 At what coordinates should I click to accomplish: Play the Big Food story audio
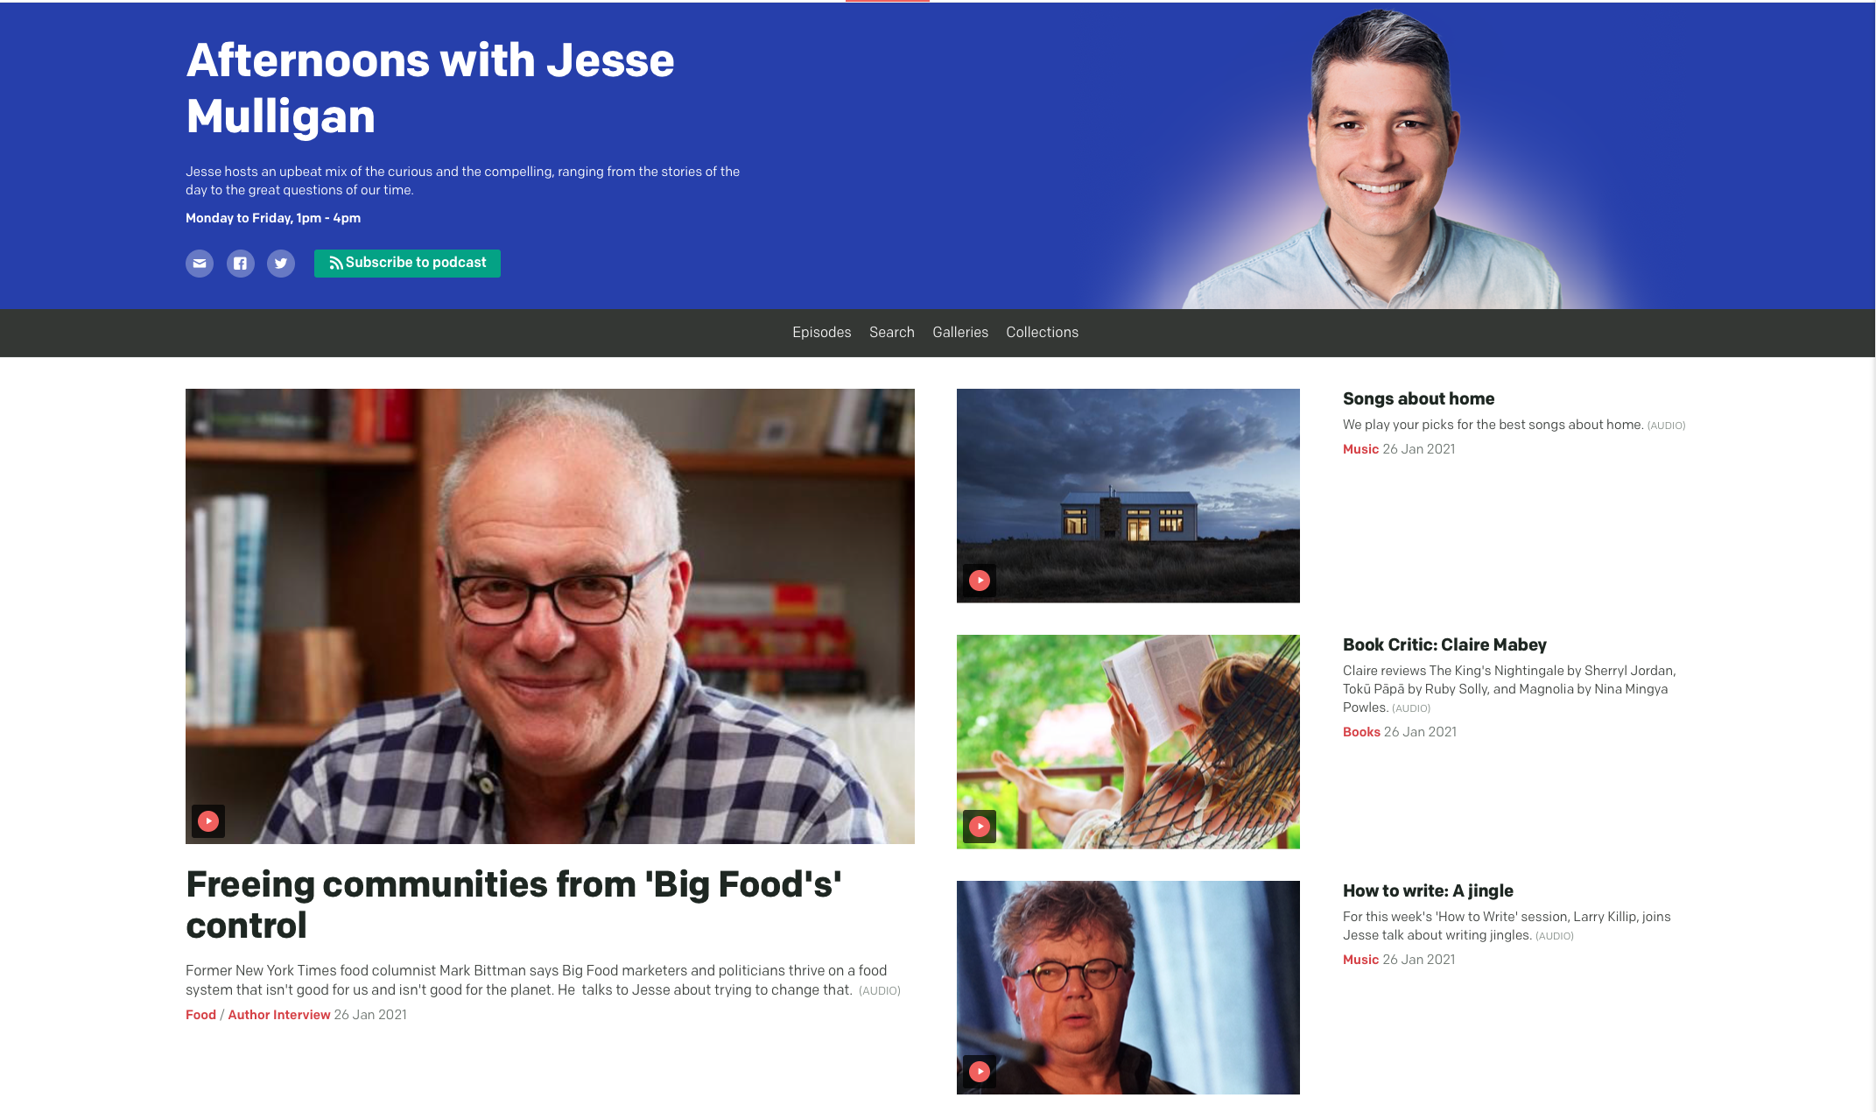208,821
